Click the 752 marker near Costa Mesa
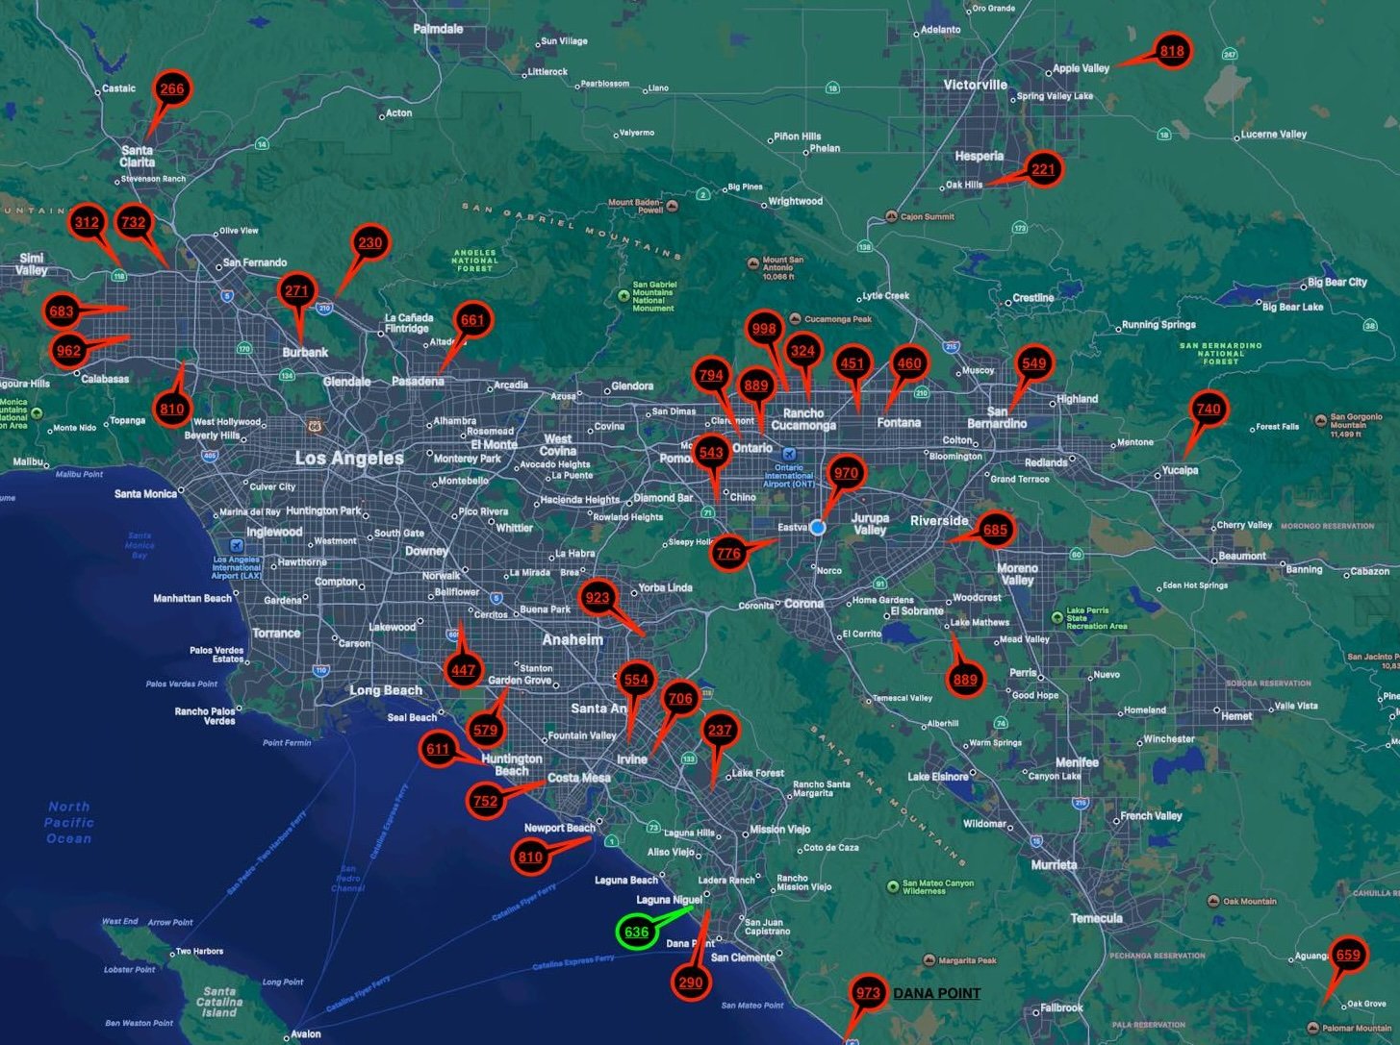The image size is (1400, 1045). click(486, 801)
